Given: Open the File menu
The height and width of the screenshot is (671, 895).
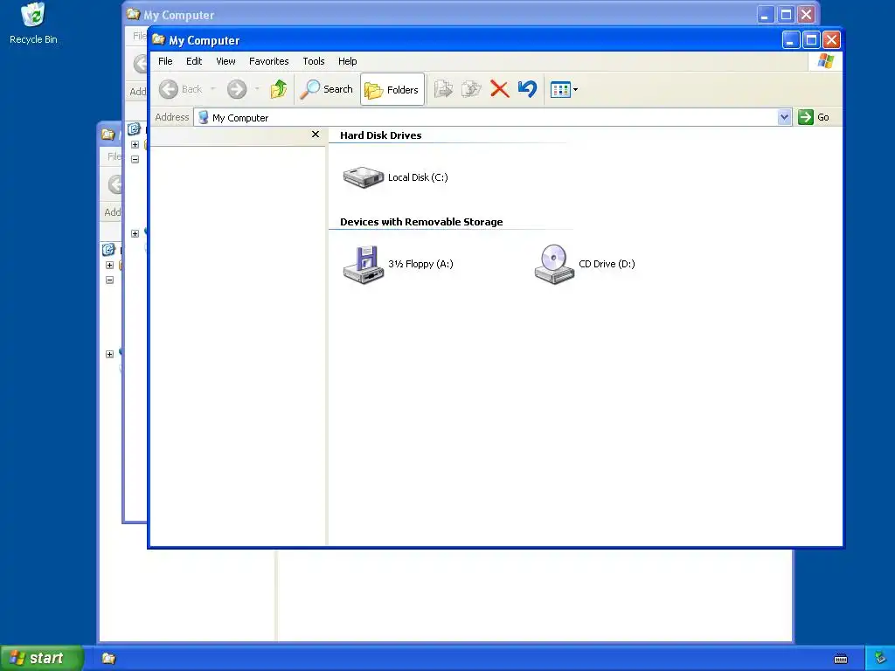Looking at the screenshot, I should pos(165,61).
